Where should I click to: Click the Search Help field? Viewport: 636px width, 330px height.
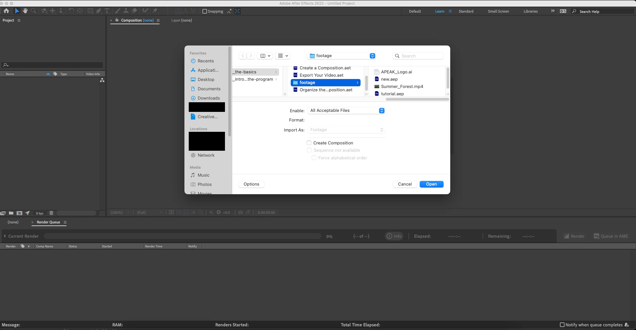602,11
